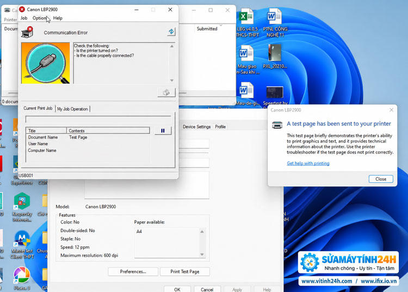Open the Kaspersky Internet desktop icon
Viewport: 408px width, 292px height.
pos(22,207)
